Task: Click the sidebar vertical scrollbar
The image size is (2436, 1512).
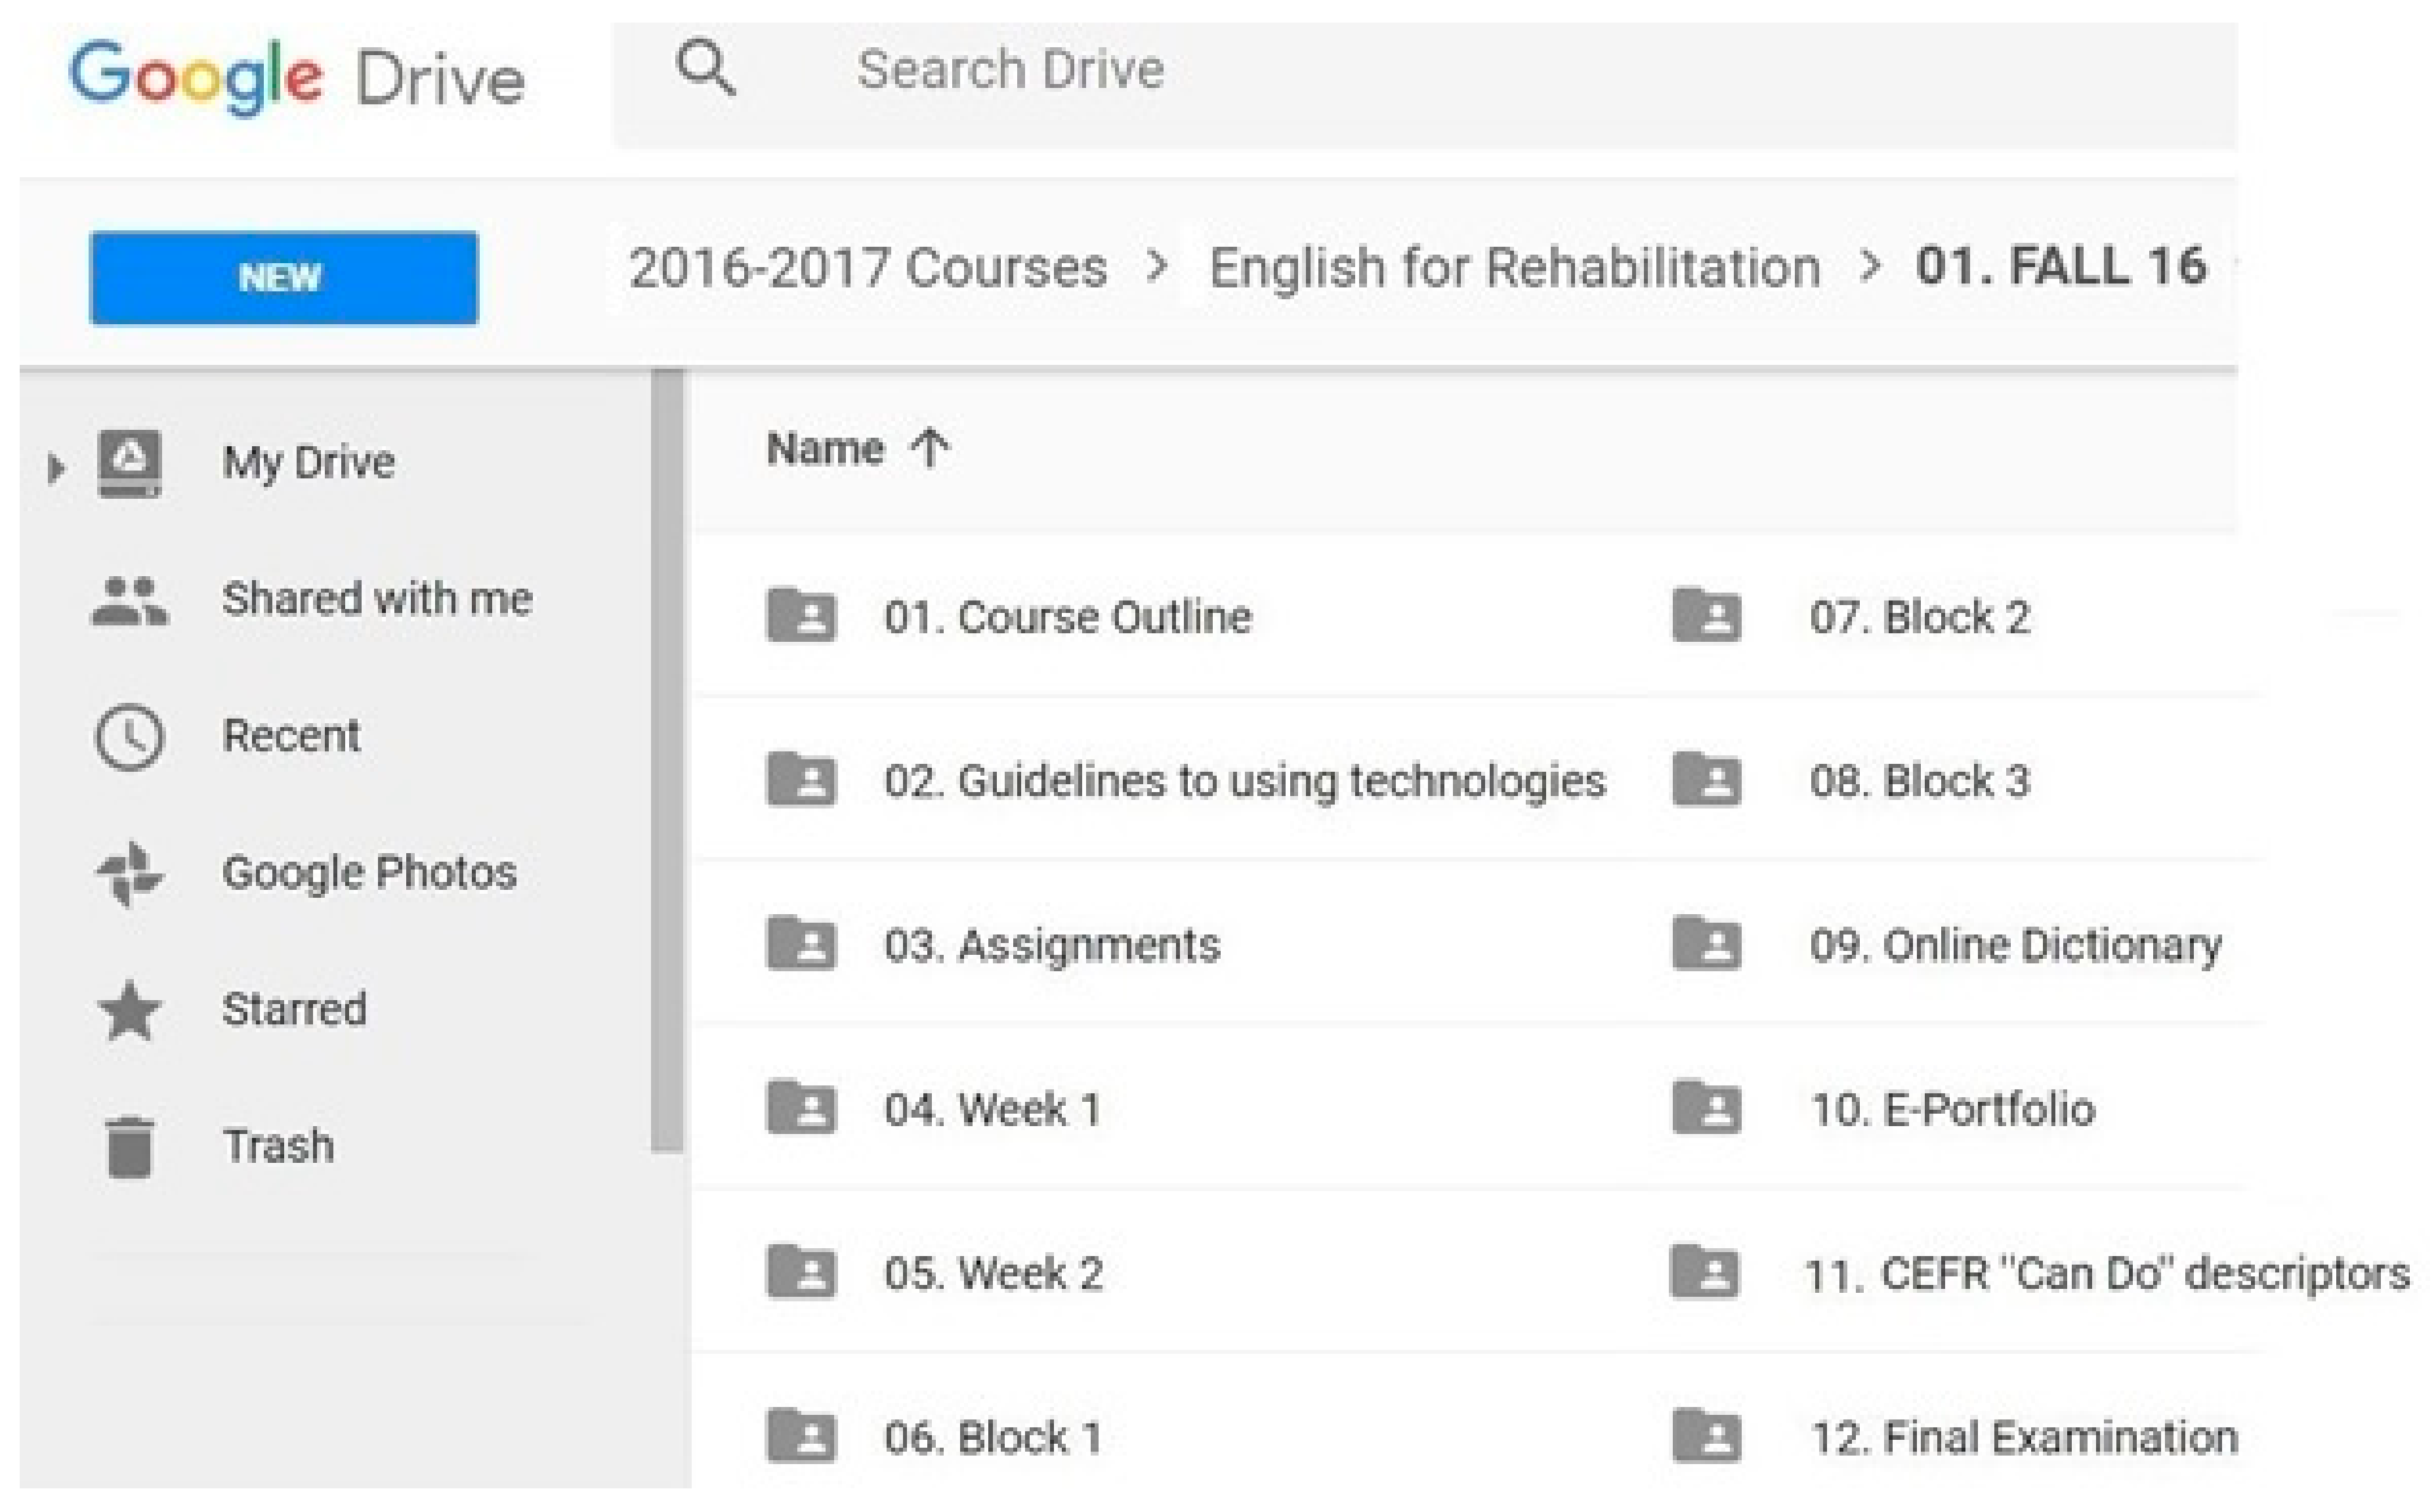Action: [667, 760]
